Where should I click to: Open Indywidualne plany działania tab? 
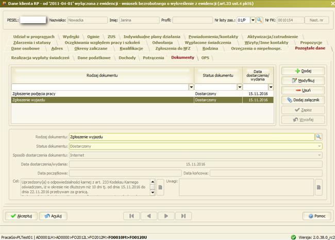[x=152, y=37]
